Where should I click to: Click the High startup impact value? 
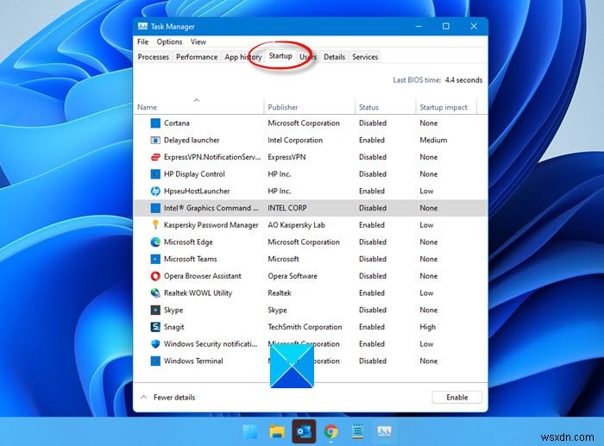(x=428, y=327)
